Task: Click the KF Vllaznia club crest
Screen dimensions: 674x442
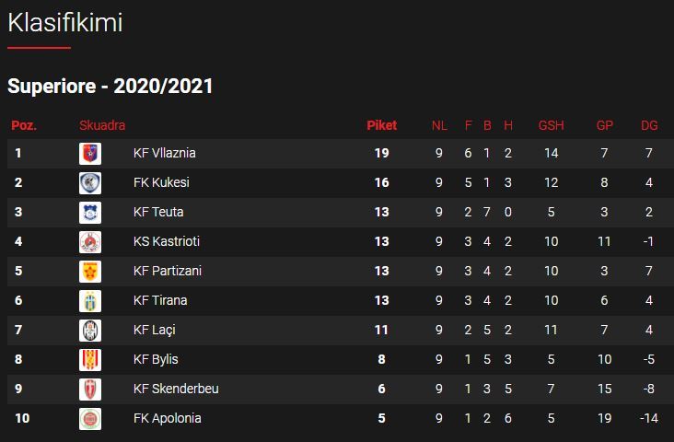Action: [x=90, y=154]
